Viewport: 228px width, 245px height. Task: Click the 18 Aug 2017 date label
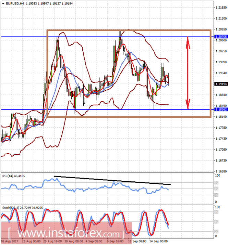(x=10, y=241)
